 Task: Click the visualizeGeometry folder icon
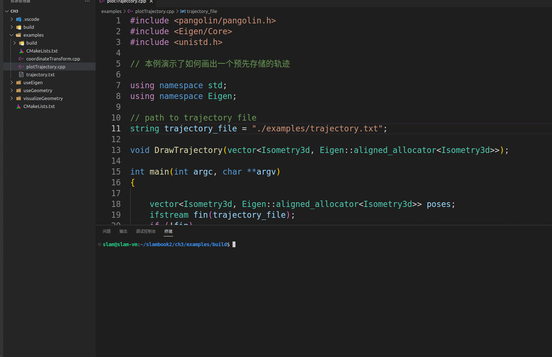click(x=18, y=98)
